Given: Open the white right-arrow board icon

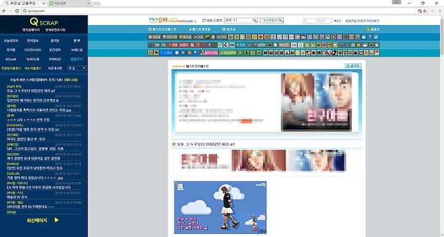Looking at the screenshot, I should coord(365,45).
